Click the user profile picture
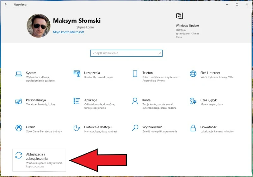The width and height of the screenshot is (253, 177). (x=38, y=26)
